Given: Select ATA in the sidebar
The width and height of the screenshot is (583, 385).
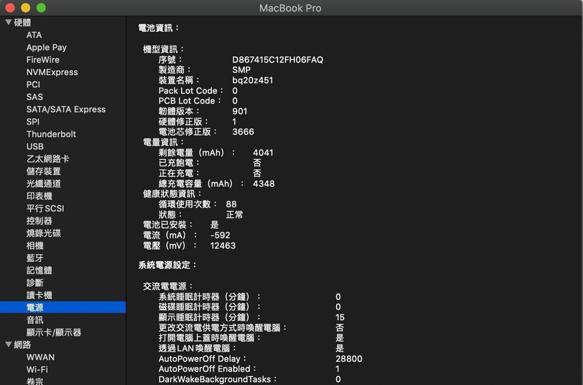Looking at the screenshot, I should pyautogui.click(x=34, y=35).
